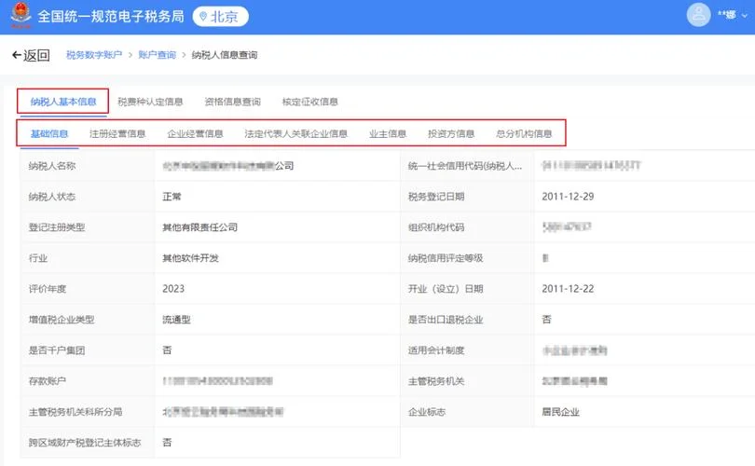Go back using the 返回 button
This screenshot has height=466, width=755.
tap(31, 55)
